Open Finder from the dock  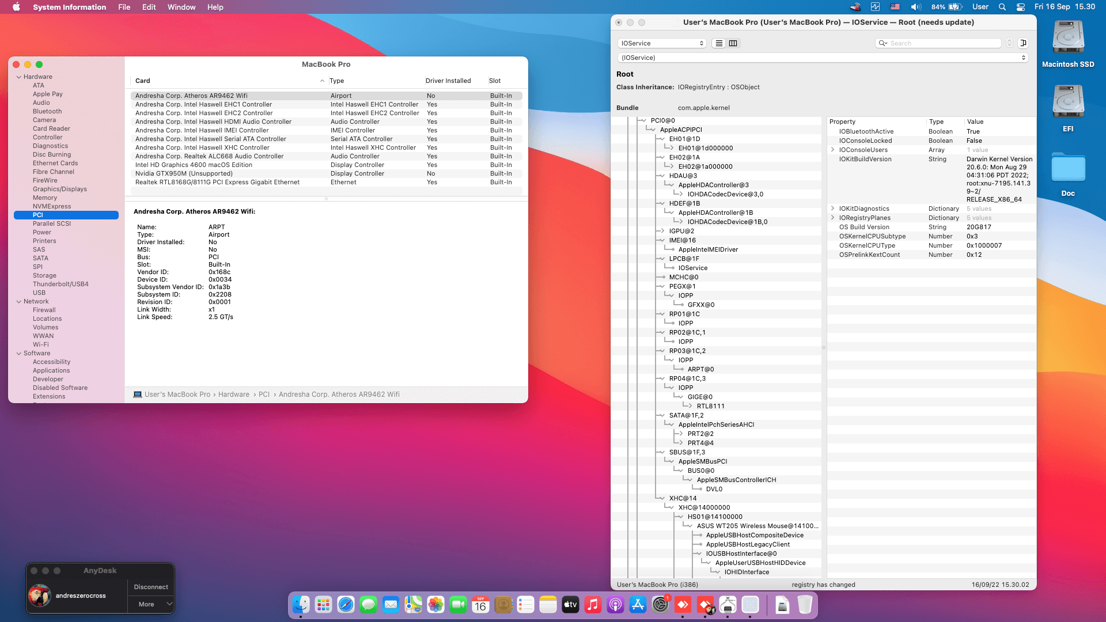point(301,605)
